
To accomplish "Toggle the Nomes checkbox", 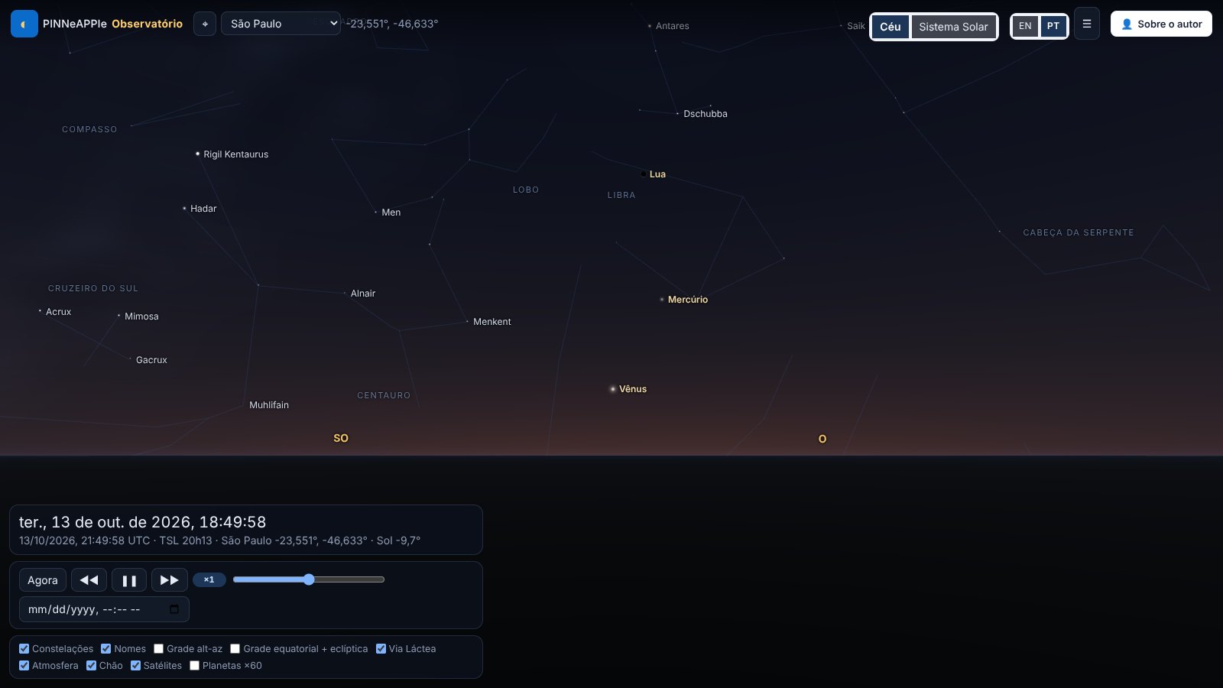I will click(106, 648).
